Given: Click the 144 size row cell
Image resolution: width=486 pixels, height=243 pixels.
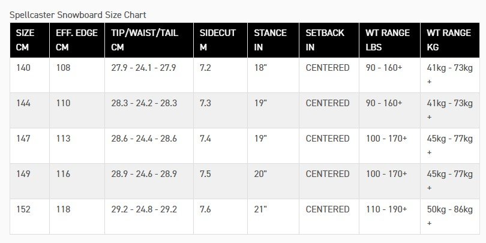Looking at the screenshot, I should tap(30, 110).
